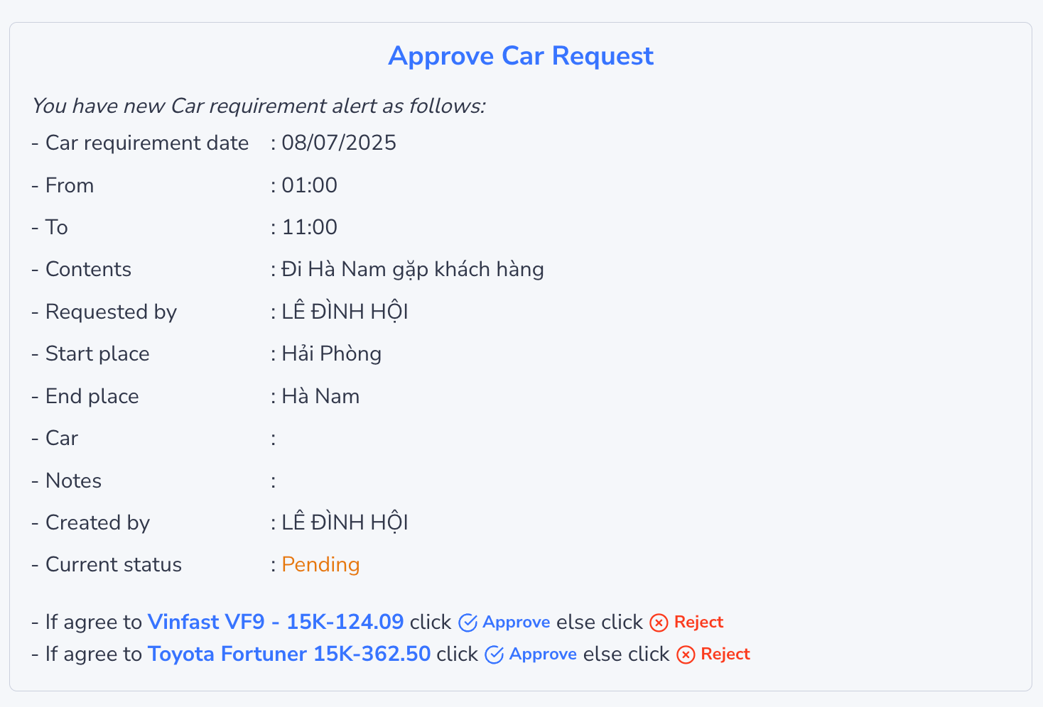The width and height of the screenshot is (1043, 707).
Task: Click the Created by name LÊ ĐÌNH HỘI
Action: click(x=345, y=522)
